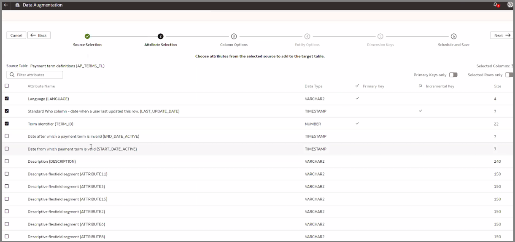Focus the Filter attributes input field

(x=35, y=75)
